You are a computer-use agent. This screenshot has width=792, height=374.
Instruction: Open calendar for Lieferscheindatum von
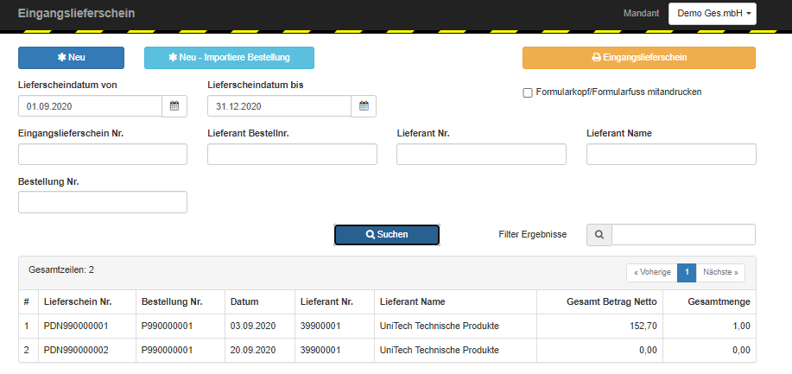pyautogui.click(x=174, y=106)
